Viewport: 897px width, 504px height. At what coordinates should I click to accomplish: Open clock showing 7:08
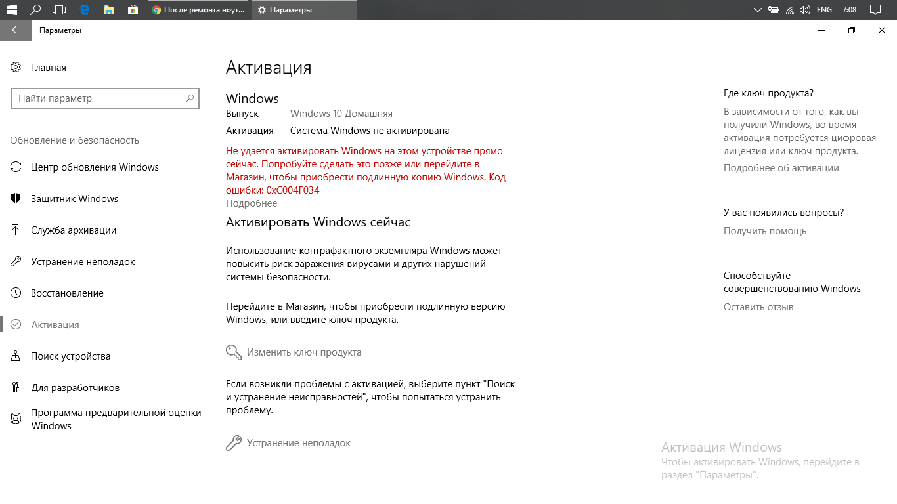coord(849,10)
